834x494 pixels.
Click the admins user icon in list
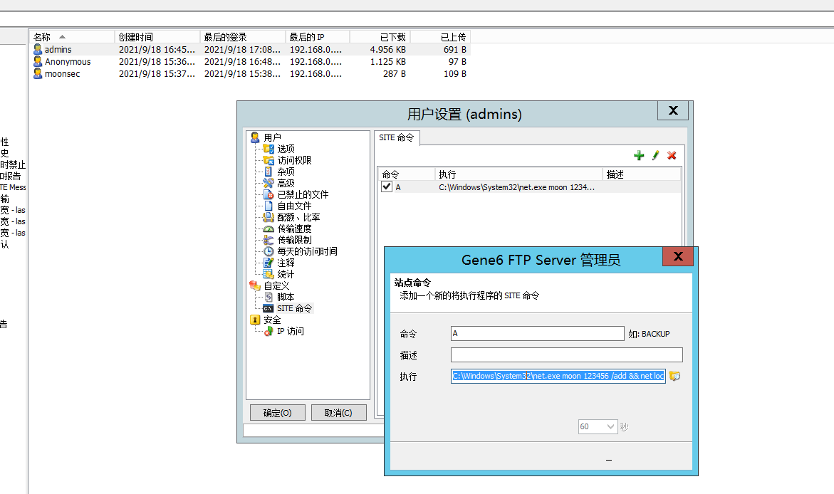(38, 49)
